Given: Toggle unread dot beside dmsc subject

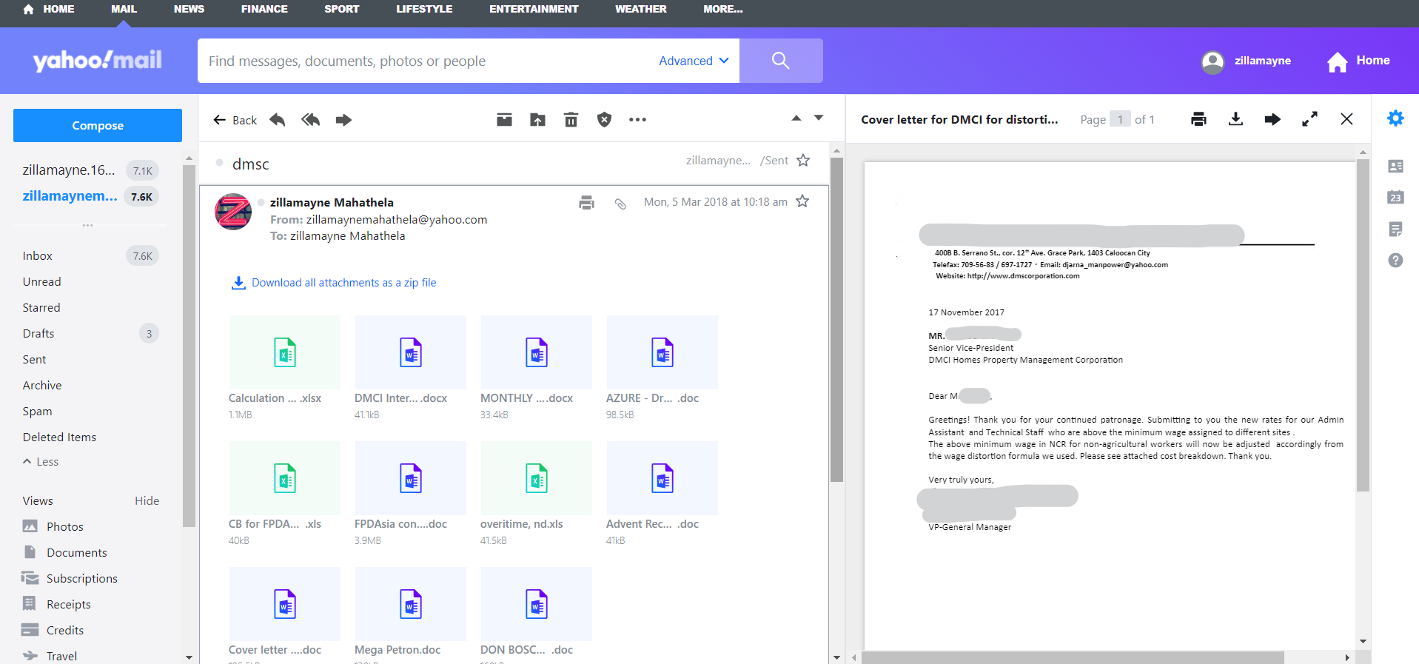Looking at the screenshot, I should (220, 163).
